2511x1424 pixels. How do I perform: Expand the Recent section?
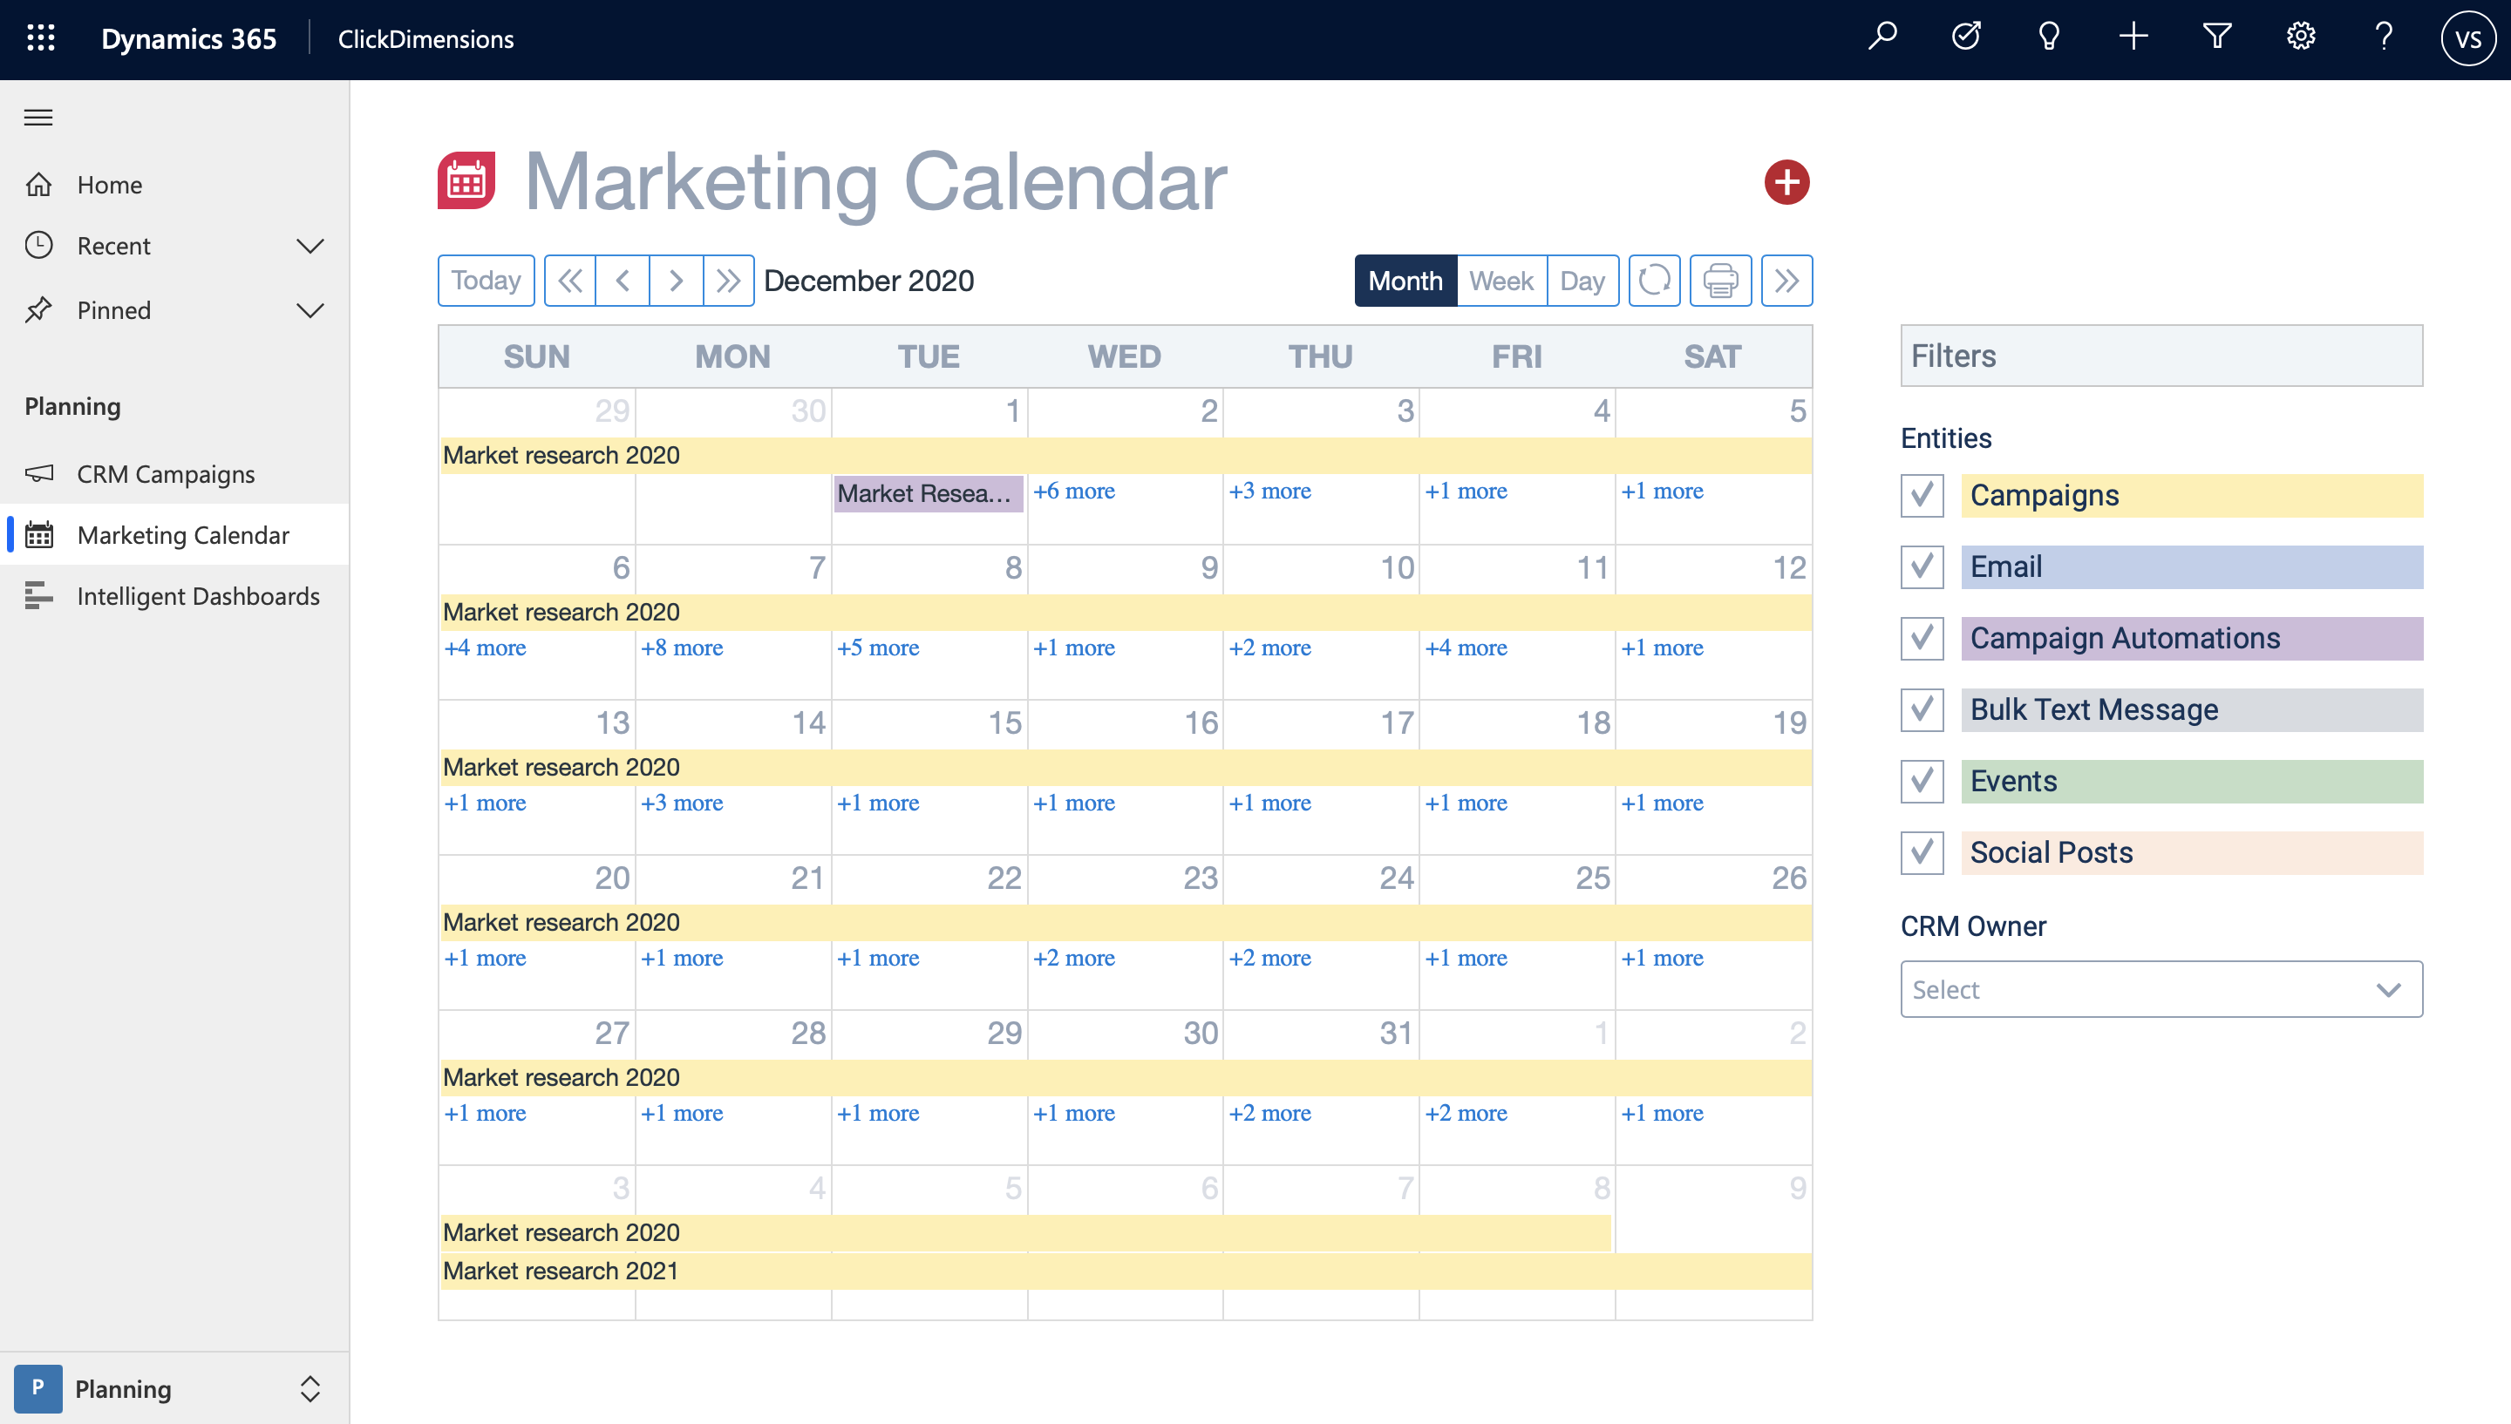point(310,247)
